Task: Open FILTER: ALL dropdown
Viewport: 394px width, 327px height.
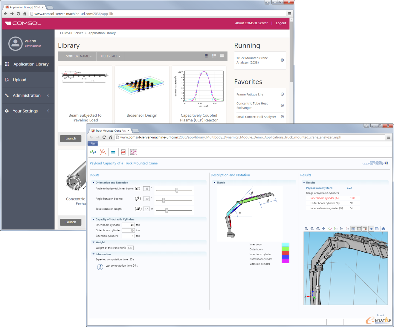Action: click(110, 56)
